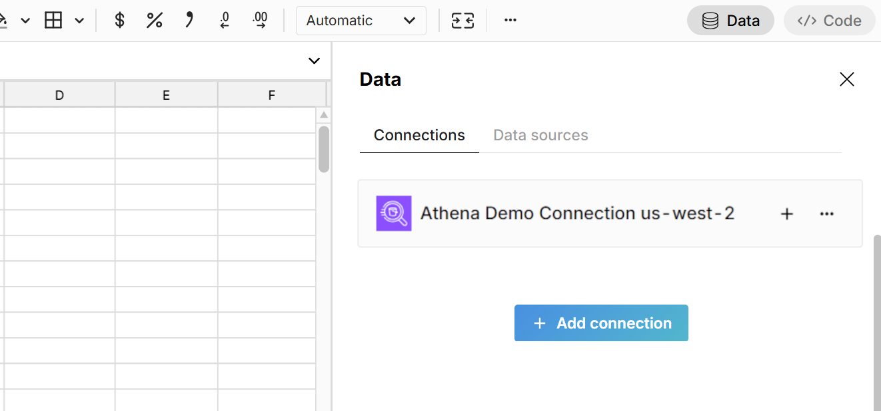881x411 pixels.
Task: Toggle the Data panel button
Action: point(730,21)
